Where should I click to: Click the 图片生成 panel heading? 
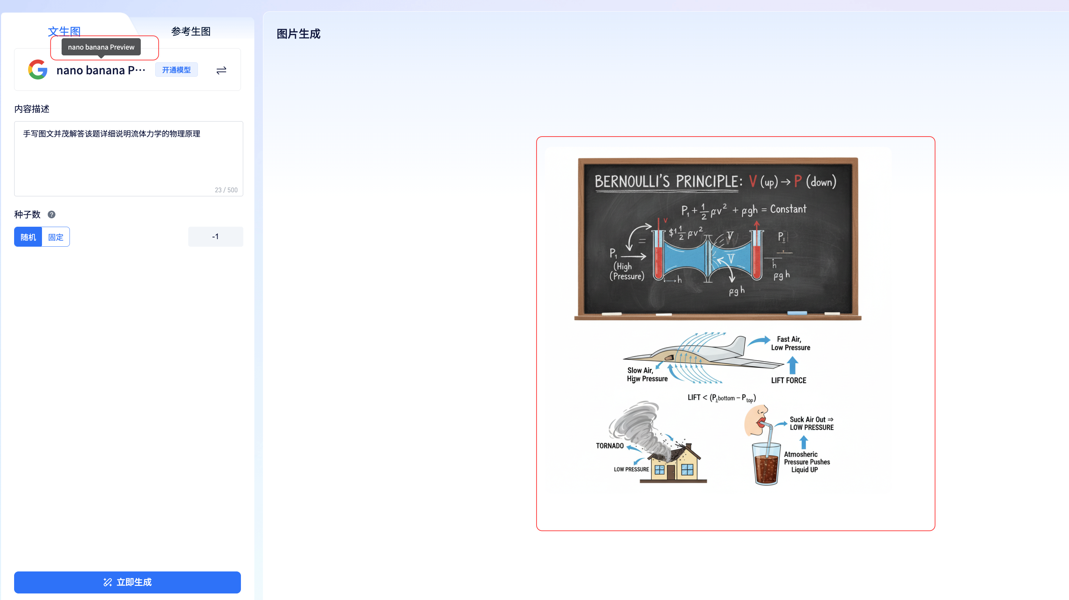[298, 34]
